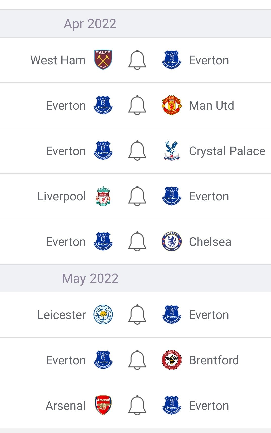Toggle bell for Everton vs Chelsea match
The height and width of the screenshot is (433, 271).
tap(137, 241)
